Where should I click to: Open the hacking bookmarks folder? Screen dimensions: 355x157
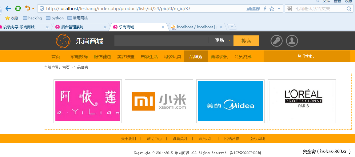32,18
